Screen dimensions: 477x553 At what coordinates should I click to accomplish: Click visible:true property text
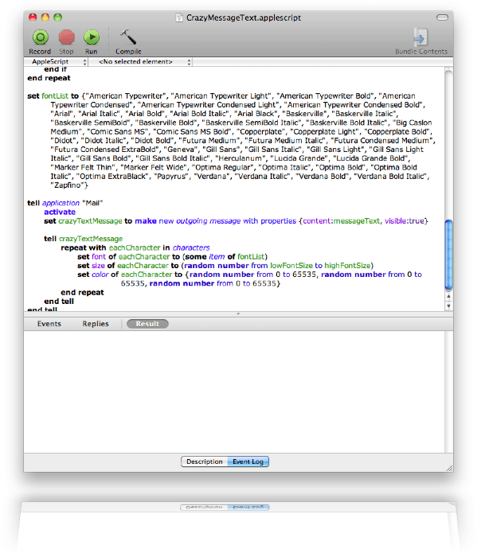405,221
